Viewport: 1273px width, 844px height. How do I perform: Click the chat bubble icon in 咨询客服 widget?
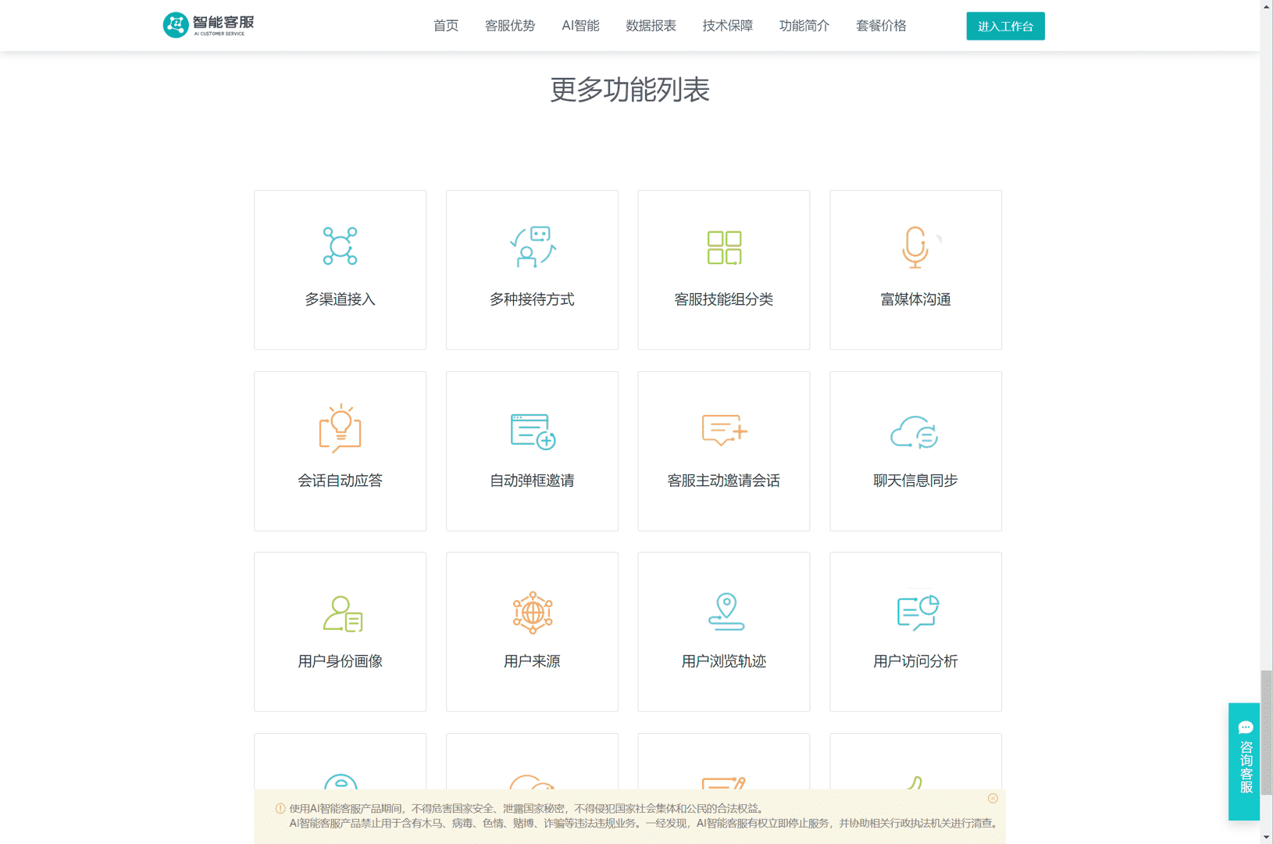pos(1246,728)
